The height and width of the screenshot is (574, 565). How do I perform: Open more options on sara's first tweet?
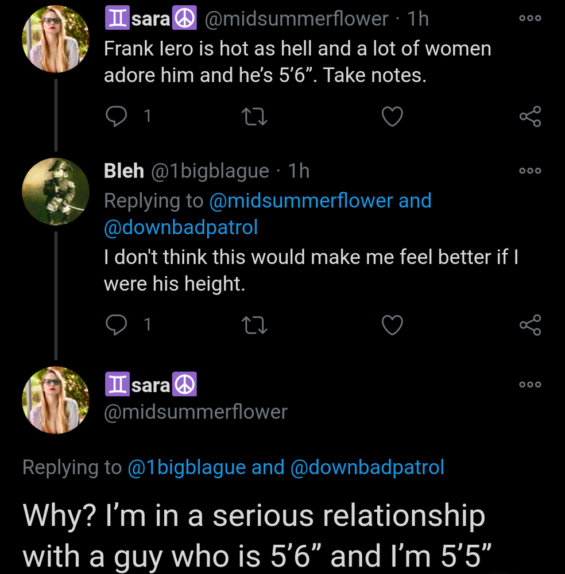coord(530,18)
